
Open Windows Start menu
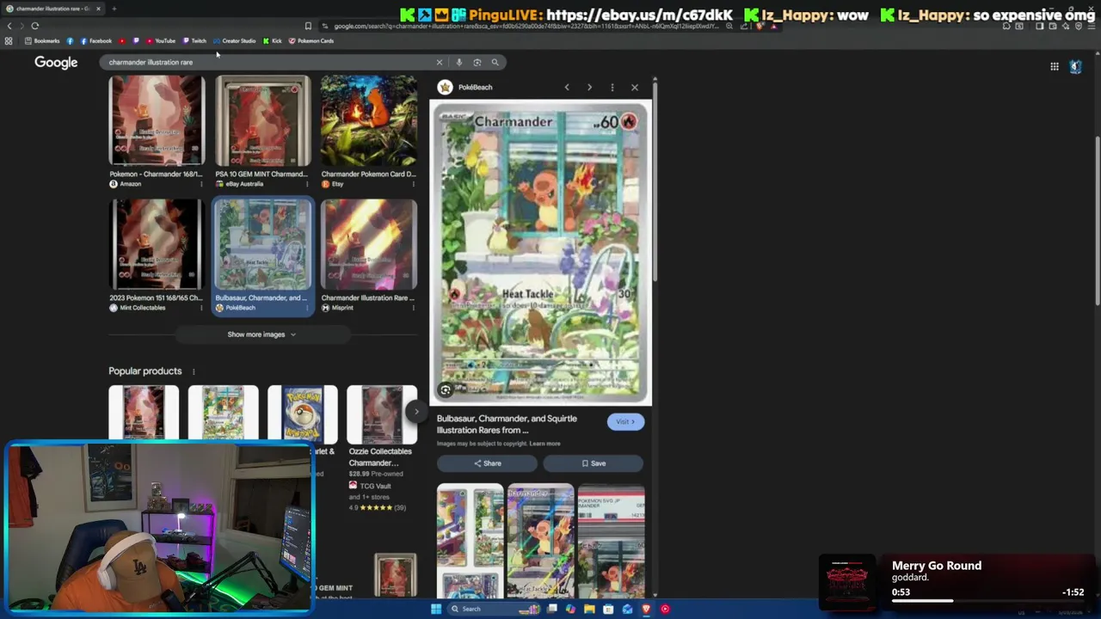pyautogui.click(x=436, y=609)
